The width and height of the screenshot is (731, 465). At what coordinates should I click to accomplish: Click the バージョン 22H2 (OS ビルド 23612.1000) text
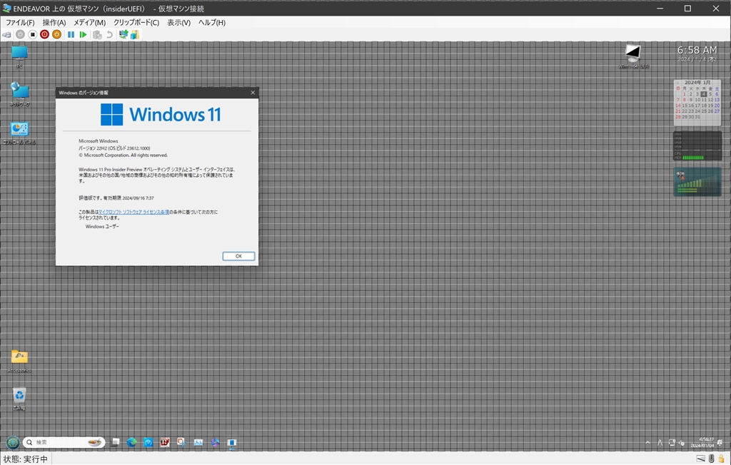[114, 148]
